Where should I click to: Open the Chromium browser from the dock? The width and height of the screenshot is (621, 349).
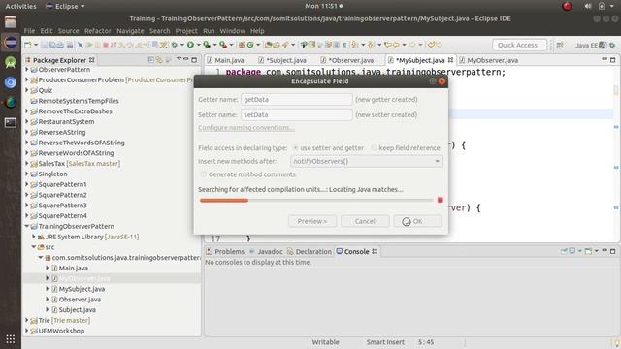tap(11, 82)
